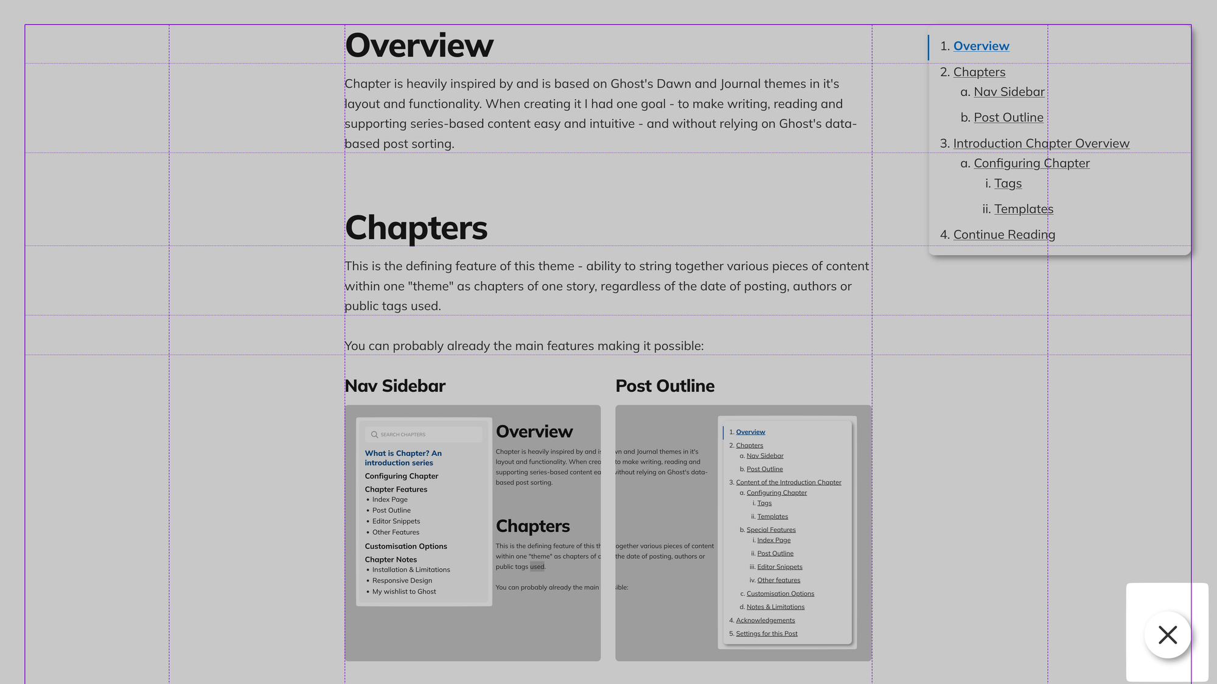
Task: Toggle visibility of post outline panel
Action: [x=1168, y=635]
